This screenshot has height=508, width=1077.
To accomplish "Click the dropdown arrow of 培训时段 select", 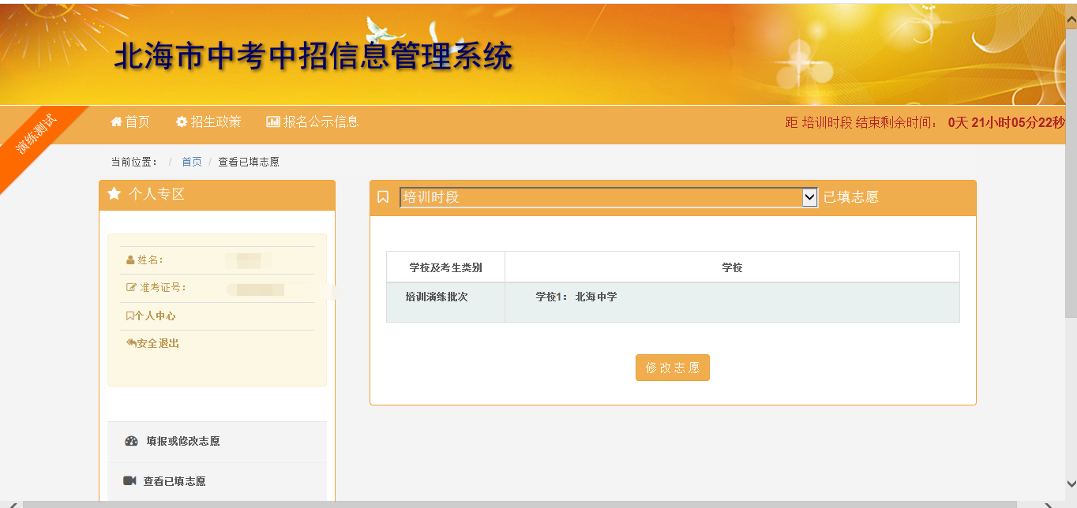I will [809, 197].
